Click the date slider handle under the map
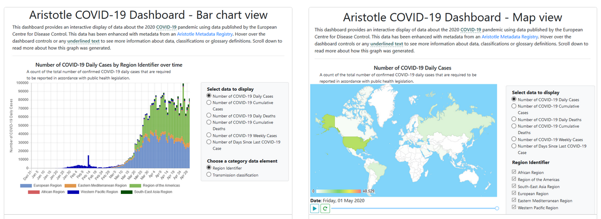Viewport: 601px width, 219px height. pos(497,208)
